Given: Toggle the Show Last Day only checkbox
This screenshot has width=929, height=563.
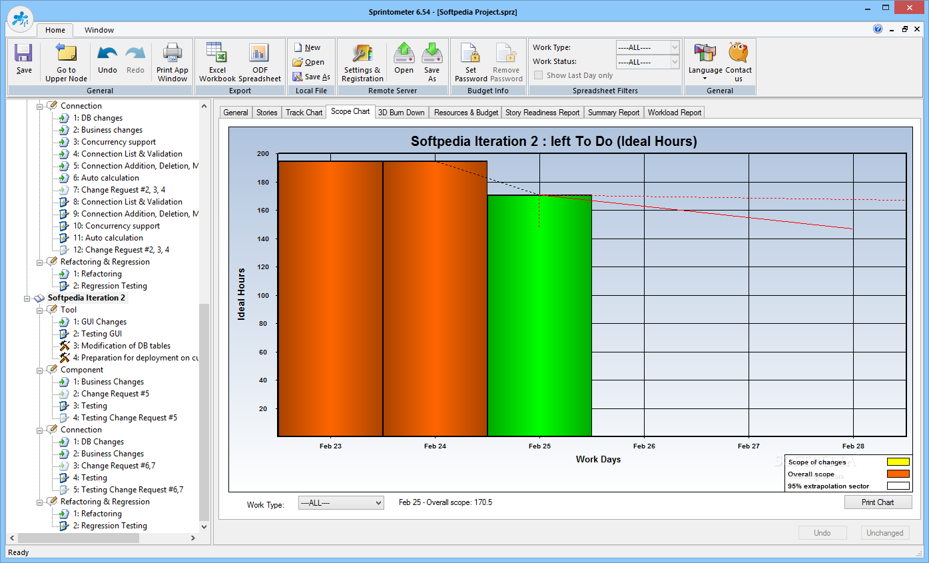Looking at the screenshot, I should point(538,75).
